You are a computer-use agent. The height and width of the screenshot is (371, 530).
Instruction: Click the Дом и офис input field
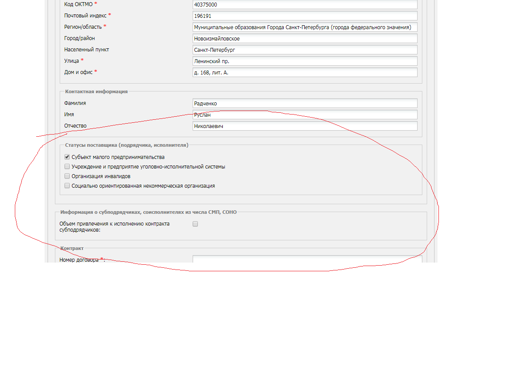click(305, 72)
